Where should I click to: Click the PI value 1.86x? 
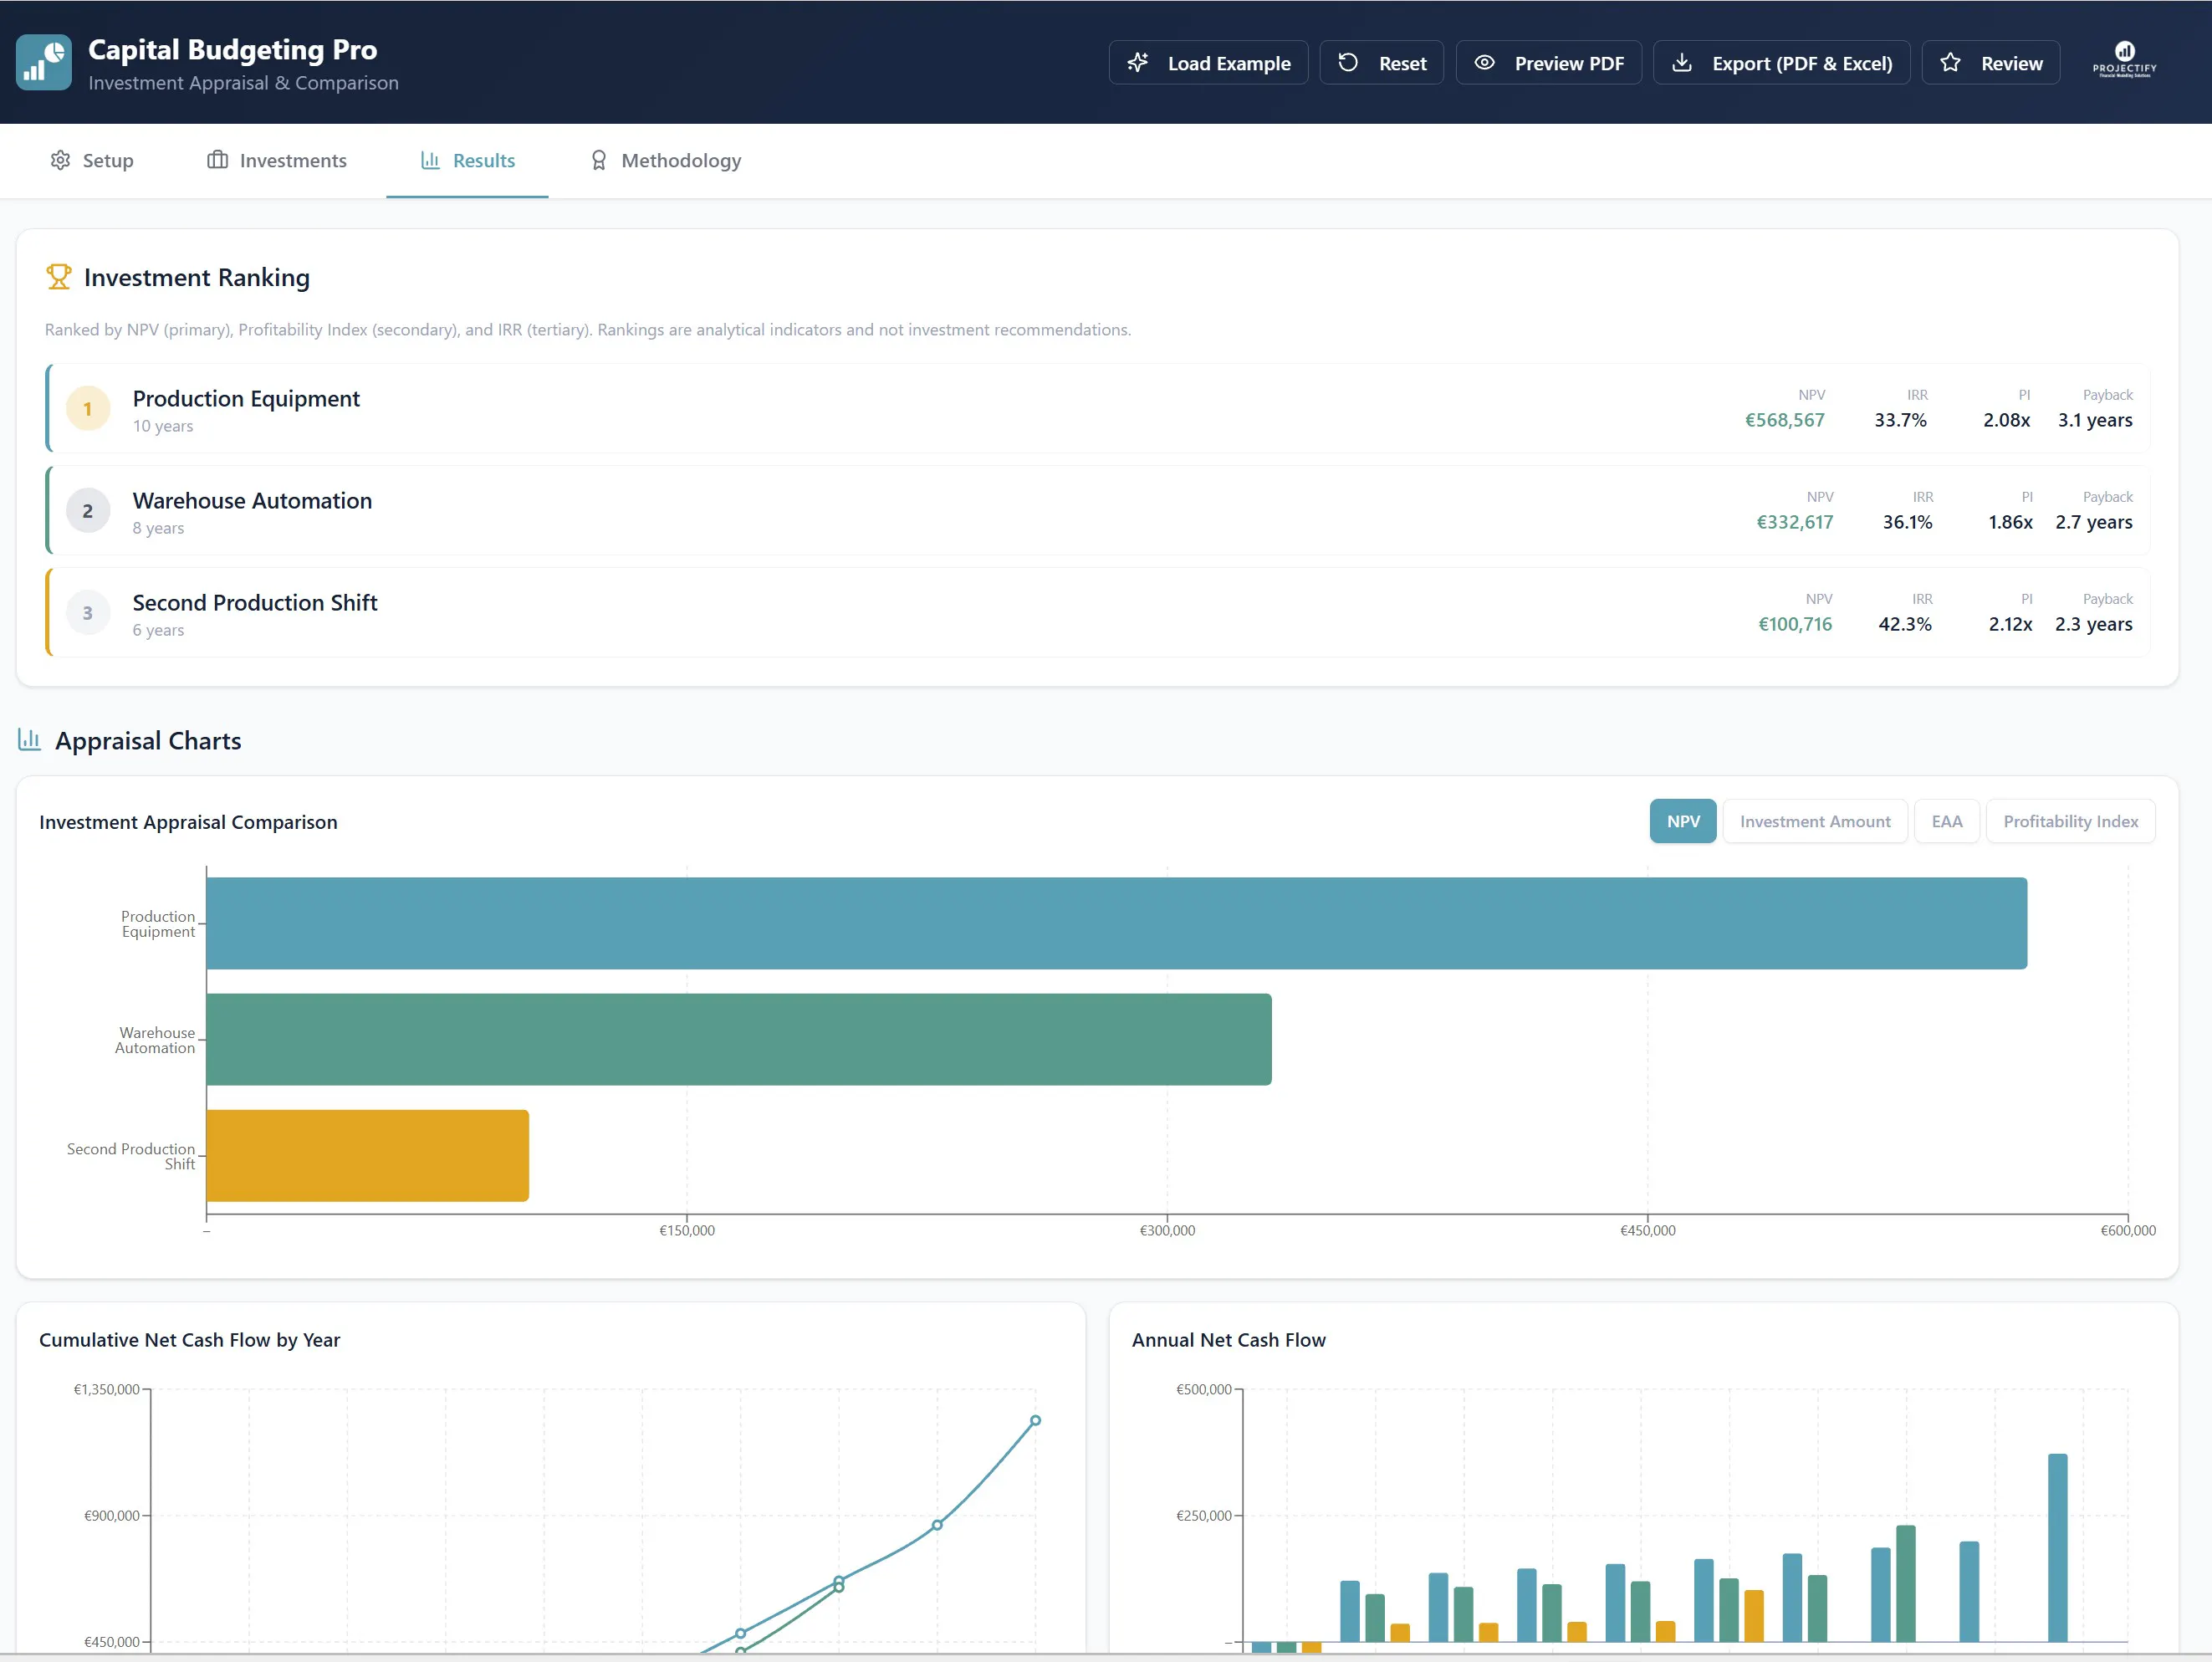2010,522
